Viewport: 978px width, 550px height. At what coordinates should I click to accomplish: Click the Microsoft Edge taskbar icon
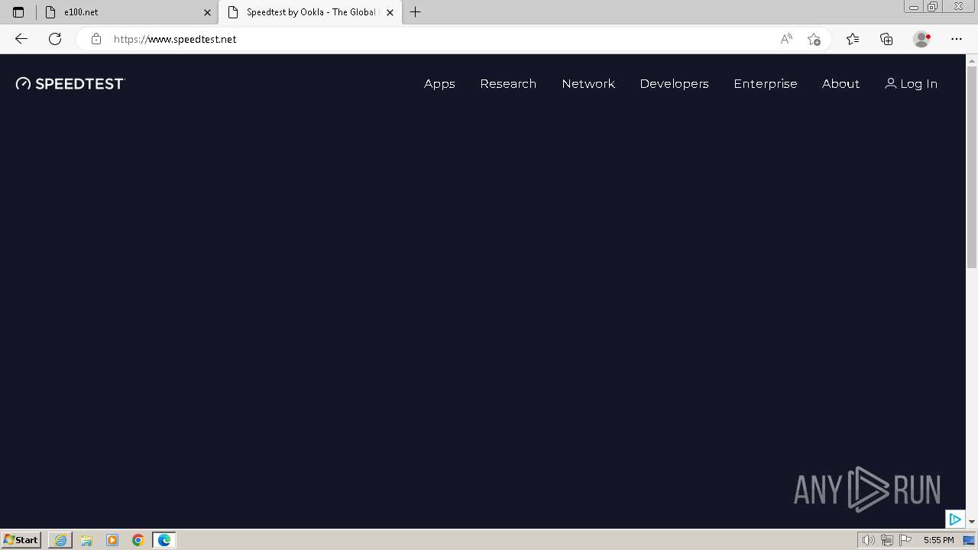click(x=164, y=540)
